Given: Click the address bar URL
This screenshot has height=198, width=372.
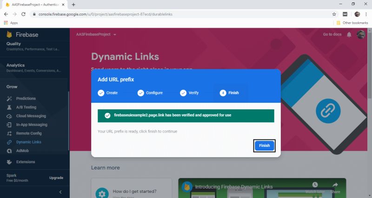Looking at the screenshot, I should pos(106,14).
